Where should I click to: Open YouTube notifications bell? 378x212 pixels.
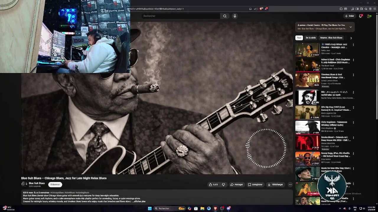pyautogui.click(x=361, y=16)
